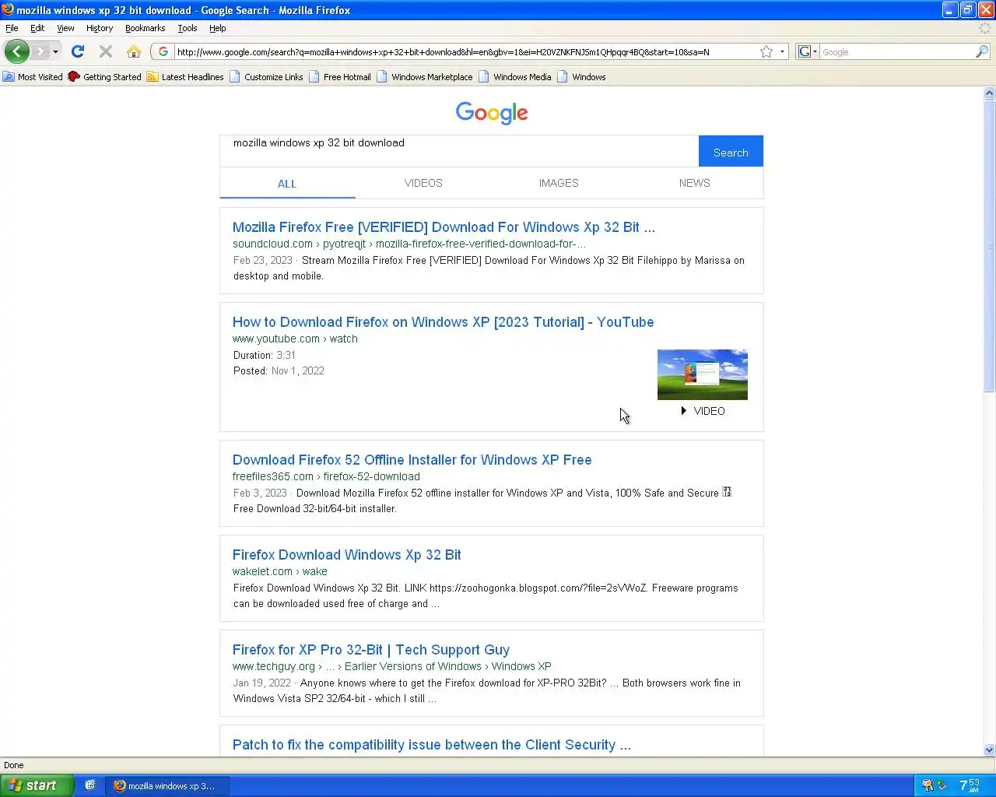Open the Customize Links bookmark
The height and width of the screenshot is (797, 996).
[x=266, y=76]
